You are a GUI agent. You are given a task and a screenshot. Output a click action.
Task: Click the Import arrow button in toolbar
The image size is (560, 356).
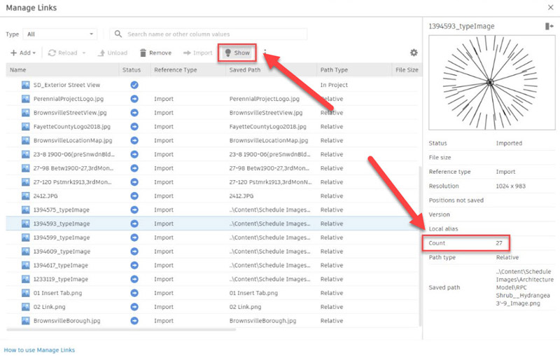click(197, 53)
